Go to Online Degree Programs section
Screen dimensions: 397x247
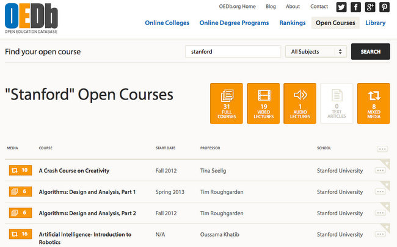[x=234, y=23]
